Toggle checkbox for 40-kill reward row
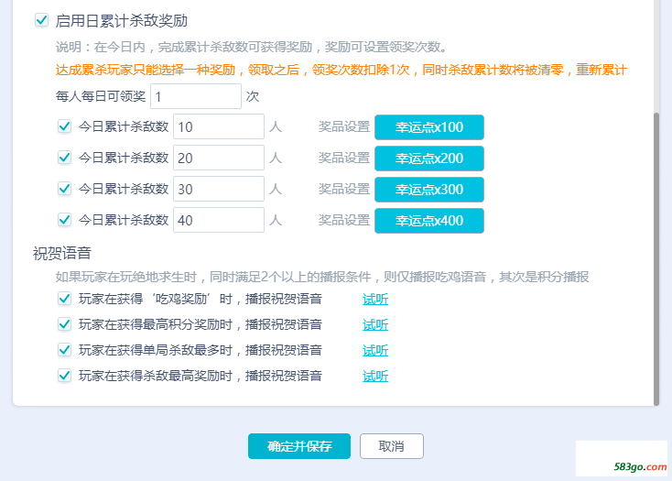 coord(64,220)
